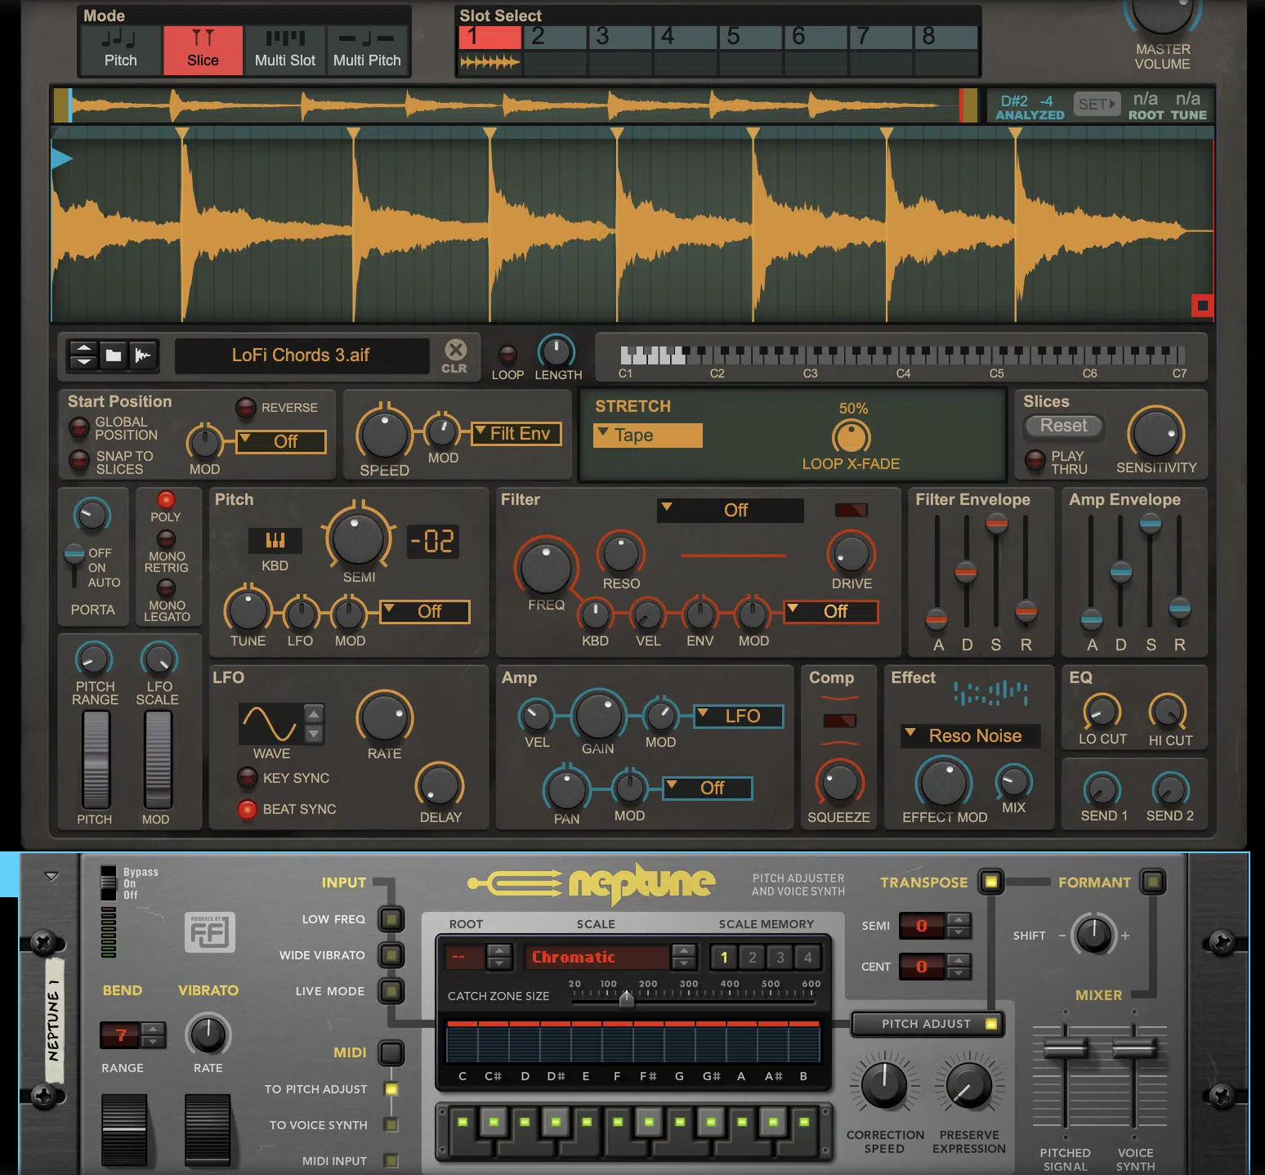The height and width of the screenshot is (1175, 1265).
Task: Click the sample up/down stepper icon
Action: point(83,355)
